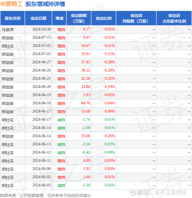Image resolution: width=192 pixels, height=198 pixels.
Task: Click the date 2024-06-21
Action: click(x=42, y=79)
